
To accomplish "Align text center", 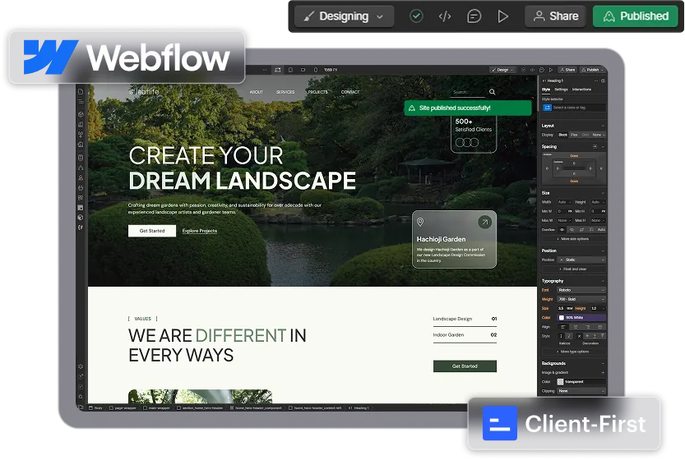I will pyautogui.click(x=576, y=327).
